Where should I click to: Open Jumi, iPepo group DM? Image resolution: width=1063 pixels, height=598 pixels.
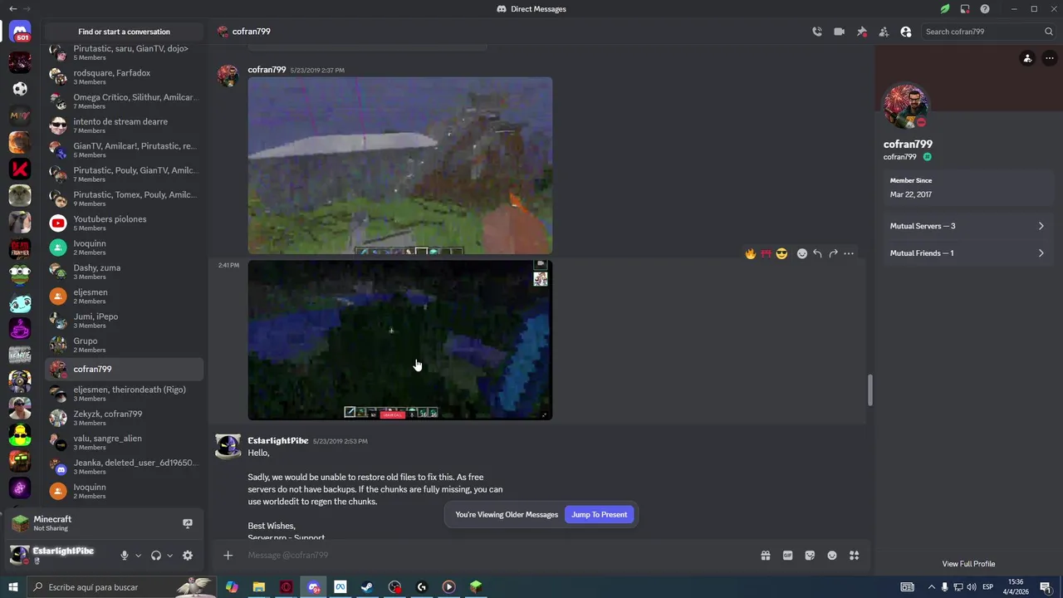coord(125,320)
